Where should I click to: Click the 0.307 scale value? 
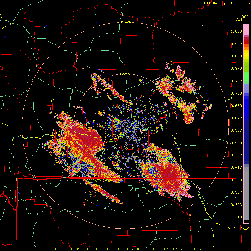(x=236, y=192)
